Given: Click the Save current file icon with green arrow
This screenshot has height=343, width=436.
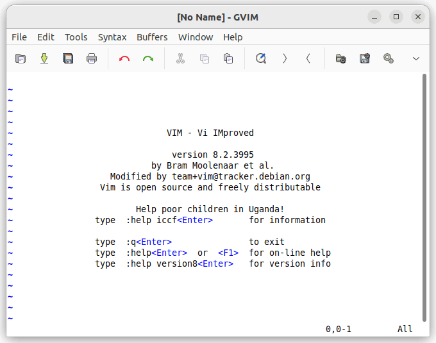Looking at the screenshot, I should (x=44, y=58).
